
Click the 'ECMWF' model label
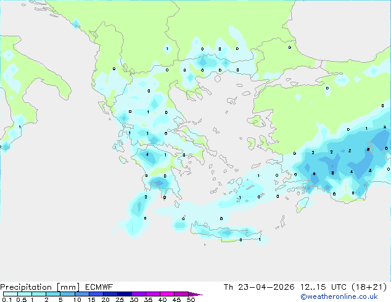pos(99,287)
